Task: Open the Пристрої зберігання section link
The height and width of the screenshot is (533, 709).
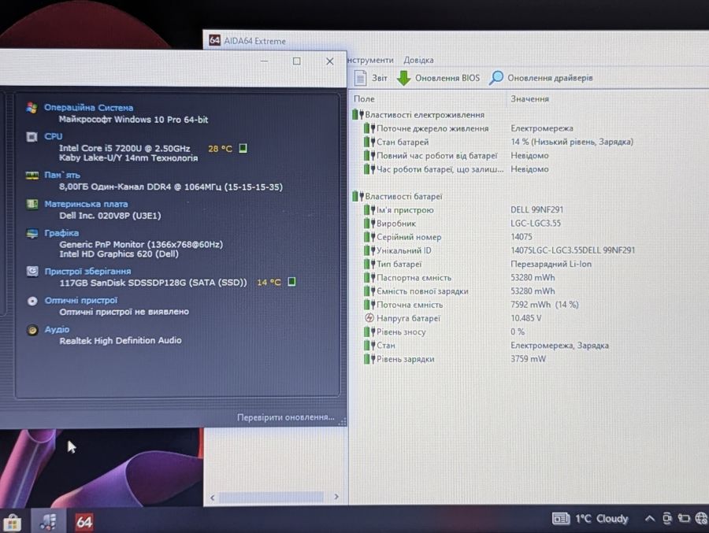Action: (x=87, y=272)
